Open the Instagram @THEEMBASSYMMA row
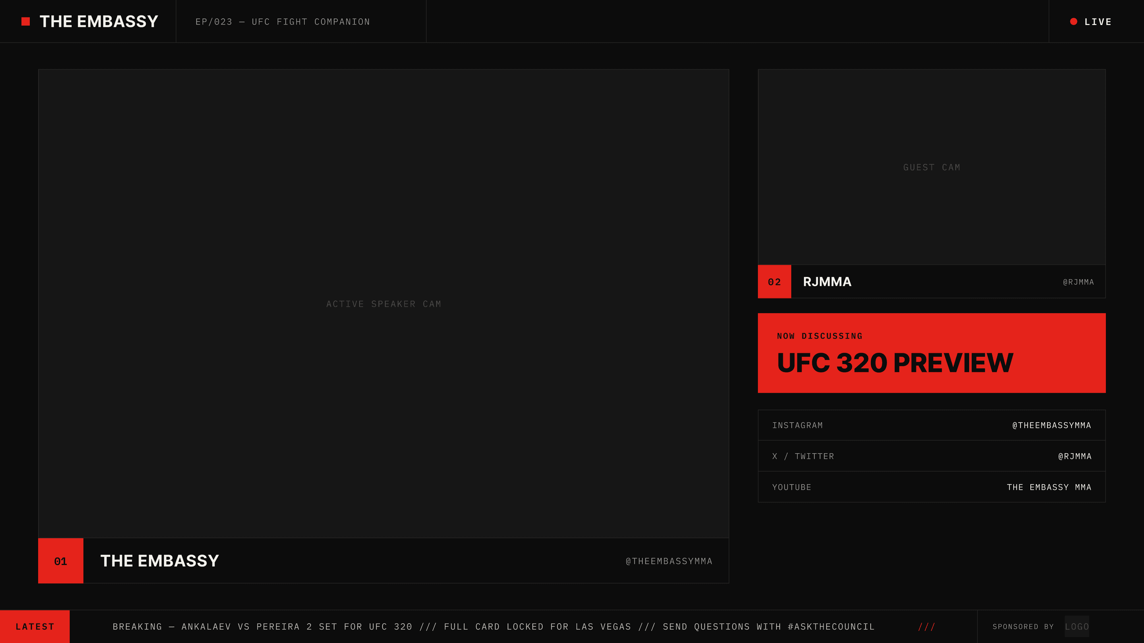Image resolution: width=1144 pixels, height=643 pixels. click(932, 425)
